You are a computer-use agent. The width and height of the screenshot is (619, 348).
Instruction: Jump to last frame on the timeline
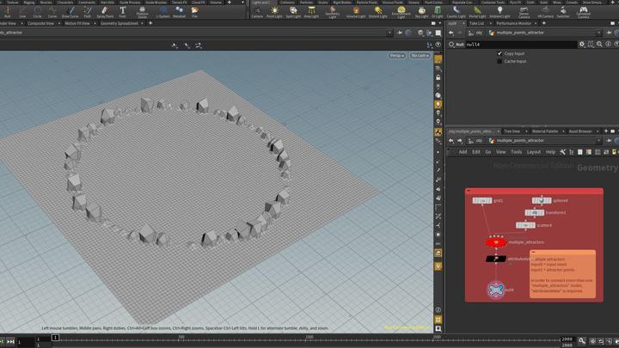point(10,341)
